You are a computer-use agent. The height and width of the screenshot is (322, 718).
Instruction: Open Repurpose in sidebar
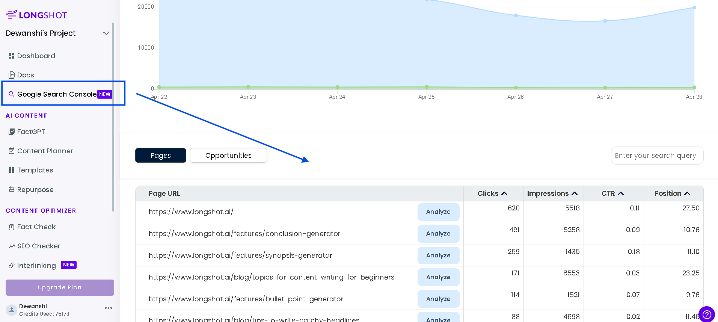35,190
